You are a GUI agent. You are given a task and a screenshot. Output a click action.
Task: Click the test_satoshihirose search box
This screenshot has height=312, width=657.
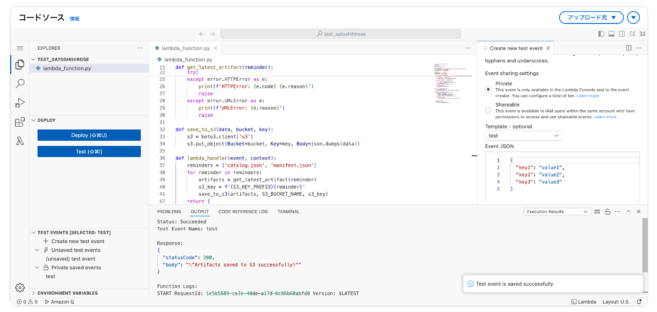coord(341,34)
